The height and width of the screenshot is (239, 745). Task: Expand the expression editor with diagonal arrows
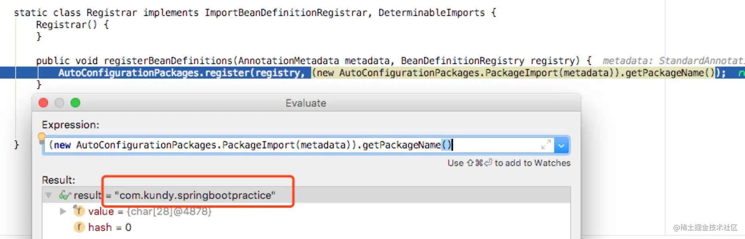[x=546, y=145]
